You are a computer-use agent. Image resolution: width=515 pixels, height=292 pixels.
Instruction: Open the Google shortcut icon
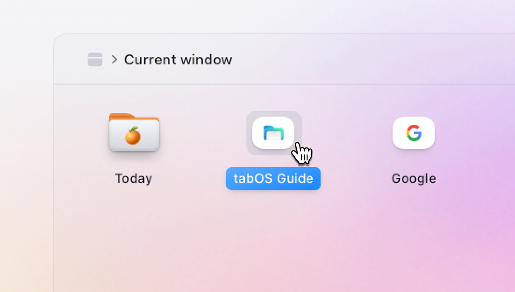pyautogui.click(x=414, y=133)
